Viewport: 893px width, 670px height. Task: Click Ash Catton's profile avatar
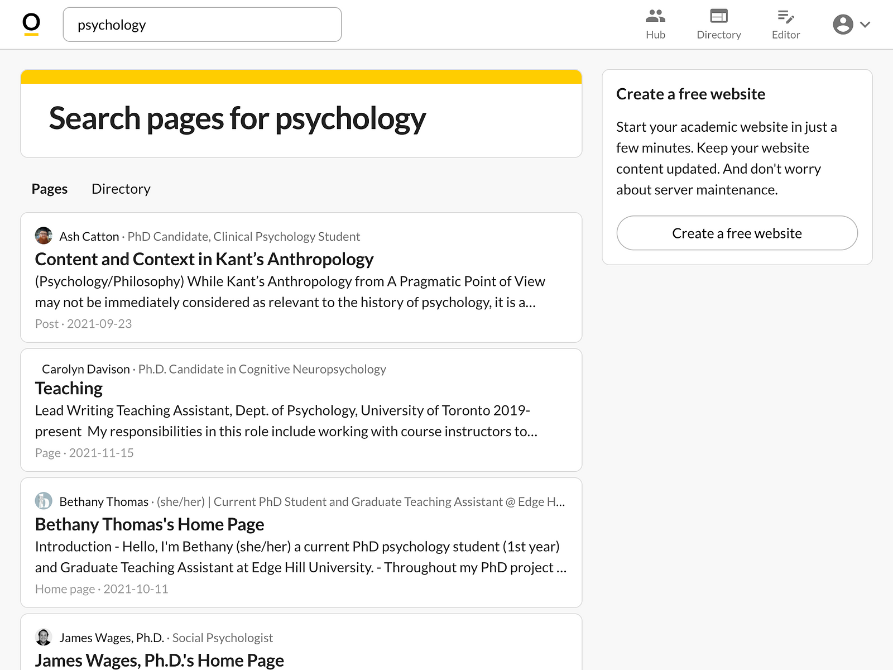(x=44, y=236)
